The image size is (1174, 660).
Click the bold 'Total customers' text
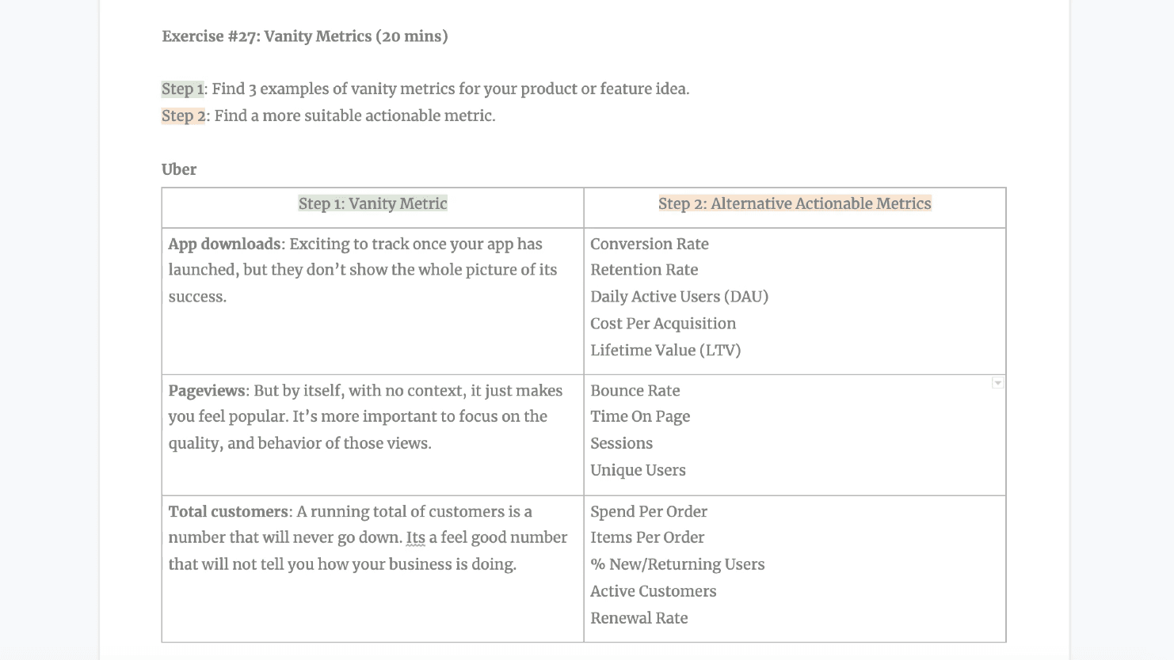pos(228,511)
